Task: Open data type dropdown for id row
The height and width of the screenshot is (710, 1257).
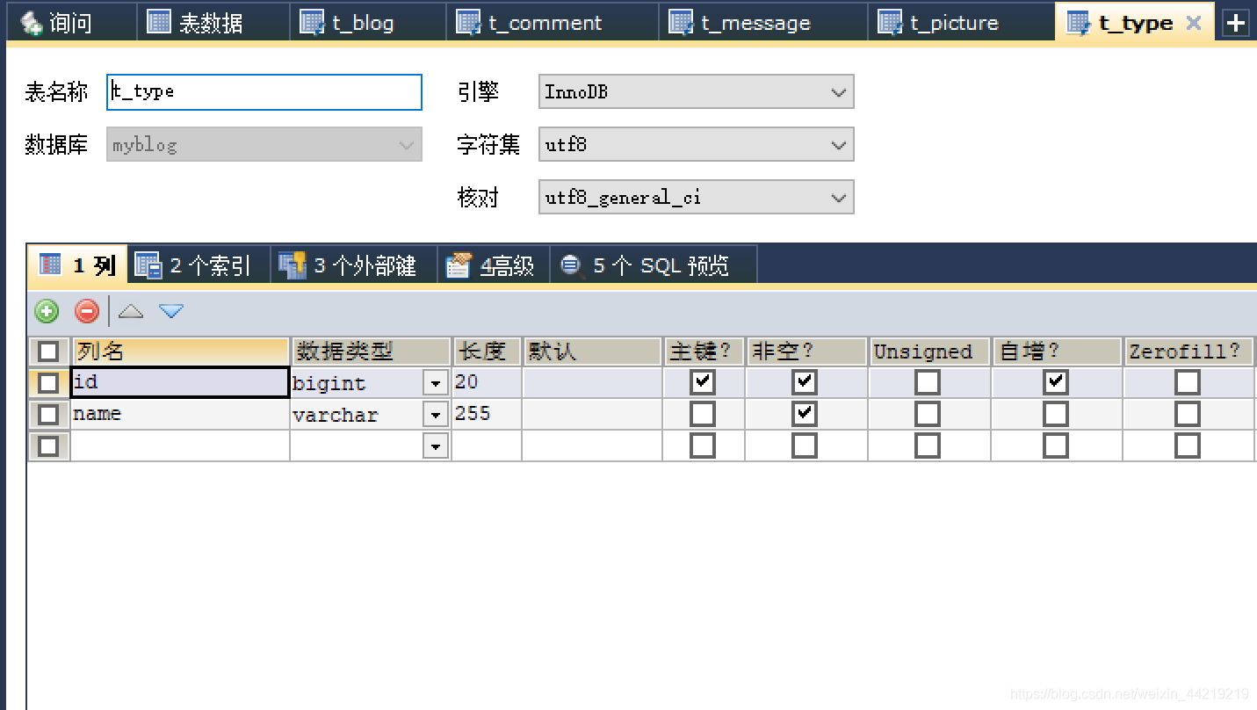Action: click(436, 383)
